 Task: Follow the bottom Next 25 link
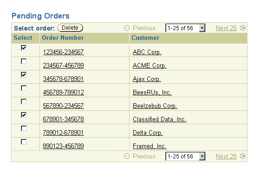(226, 156)
